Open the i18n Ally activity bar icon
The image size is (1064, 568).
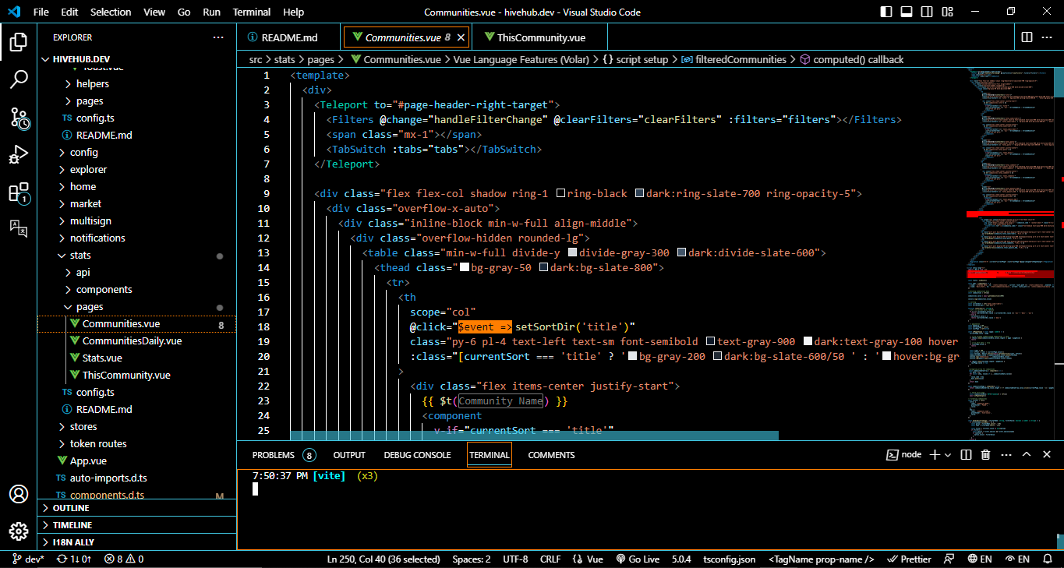pyautogui.click(x=19, y=228)
